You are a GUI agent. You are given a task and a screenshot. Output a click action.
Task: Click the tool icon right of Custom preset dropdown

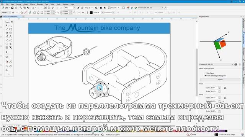(166, 8)
